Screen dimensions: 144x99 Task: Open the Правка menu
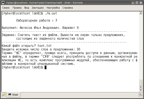click(x=17, y=8)
